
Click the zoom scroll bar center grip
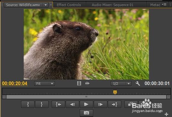(86, 97)
